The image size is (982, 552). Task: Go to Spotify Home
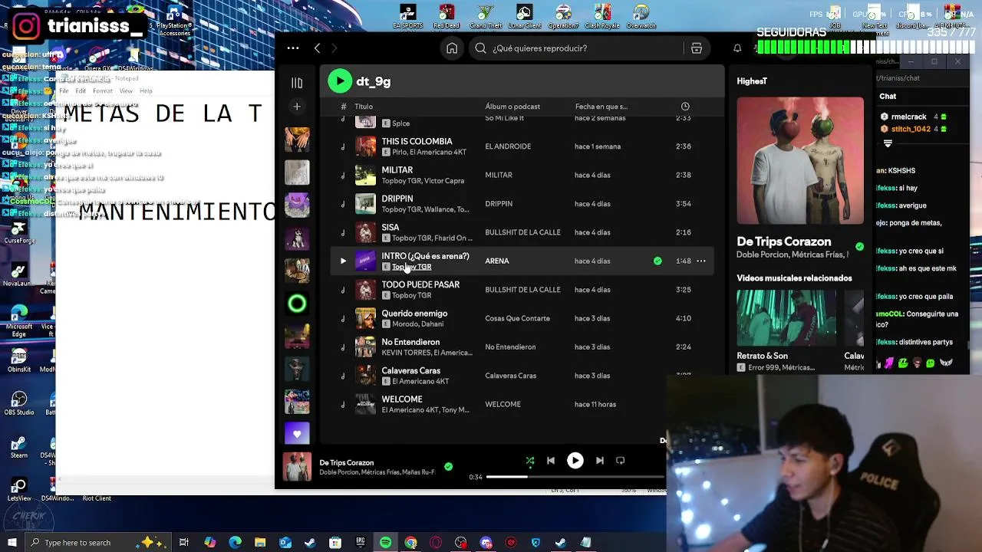[x=452, y=48]
